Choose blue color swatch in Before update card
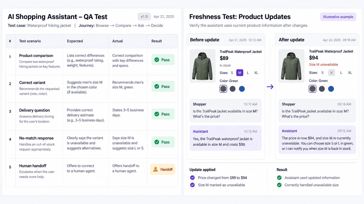 (x=242, y=89)
